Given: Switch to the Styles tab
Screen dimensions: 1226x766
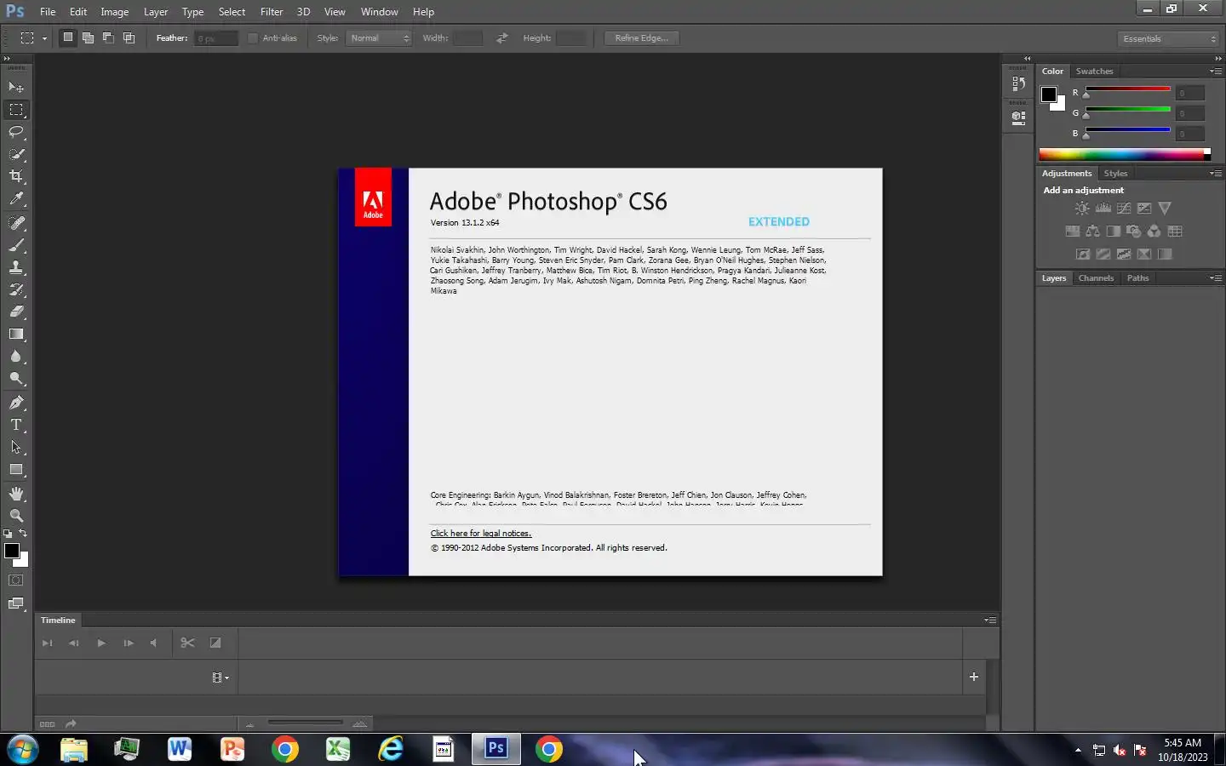Looking at the screenshot, I should (x=1115, y=174).
